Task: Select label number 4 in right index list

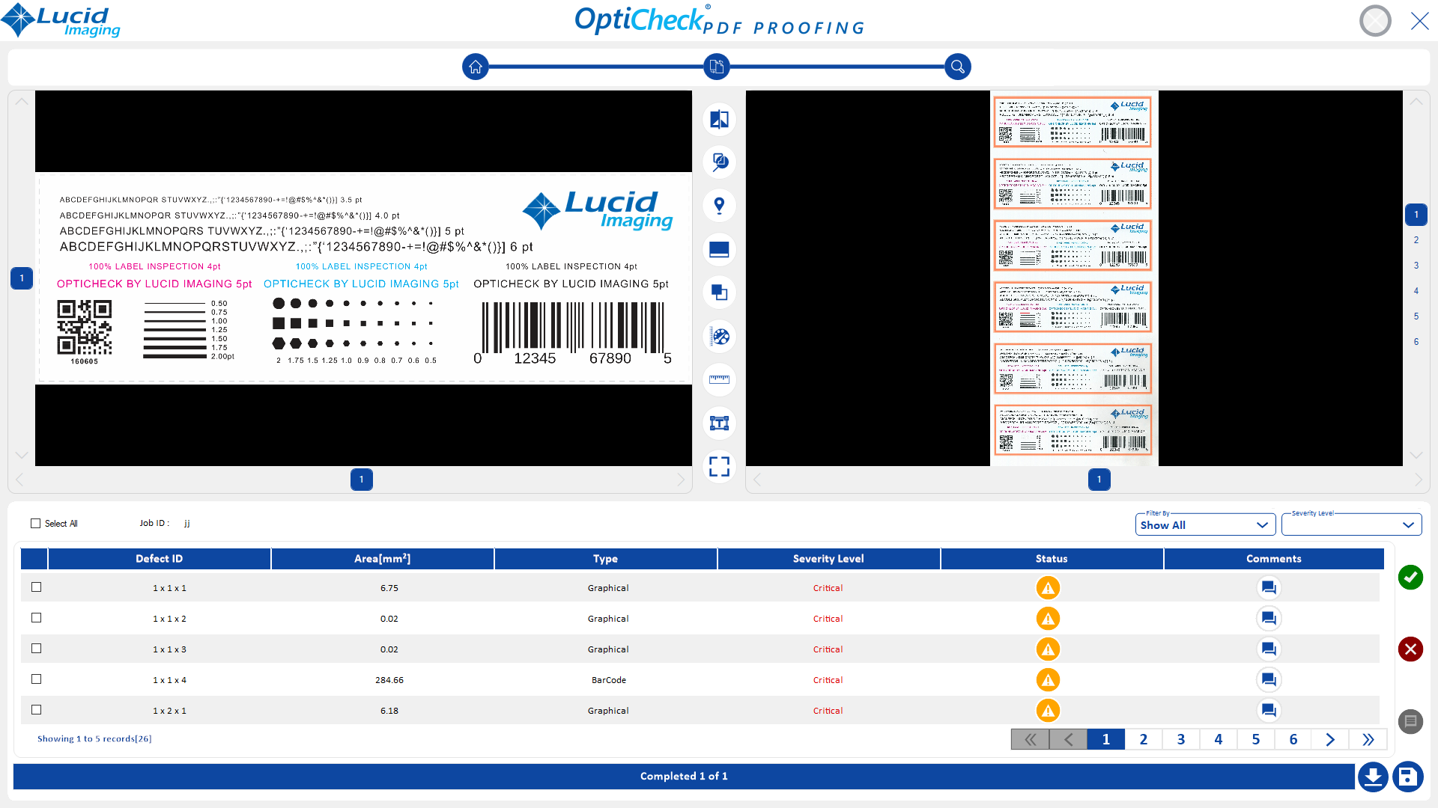Action: [1416, 291]
